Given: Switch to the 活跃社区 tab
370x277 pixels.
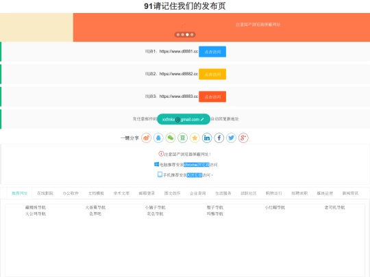Looking at the screenshot, I should pos(249,194).
